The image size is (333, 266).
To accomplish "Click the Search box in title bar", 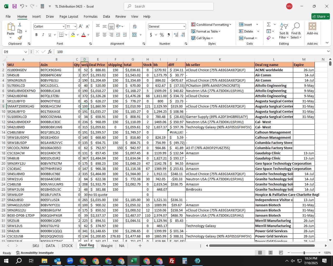I will [x=169, y=6].
